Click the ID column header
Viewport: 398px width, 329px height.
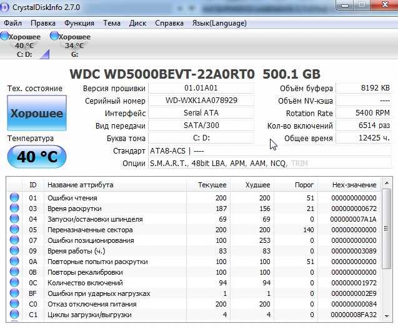point(33,185)
